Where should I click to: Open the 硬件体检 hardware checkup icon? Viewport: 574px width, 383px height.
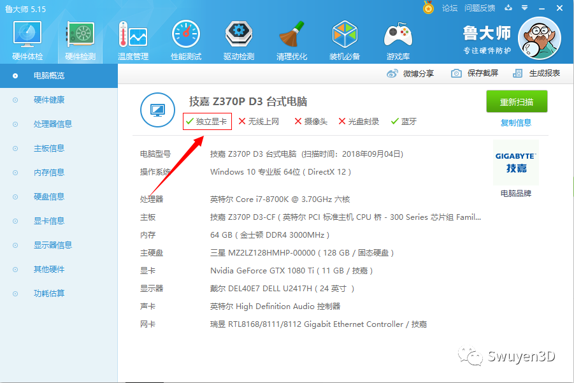[27, 40]
